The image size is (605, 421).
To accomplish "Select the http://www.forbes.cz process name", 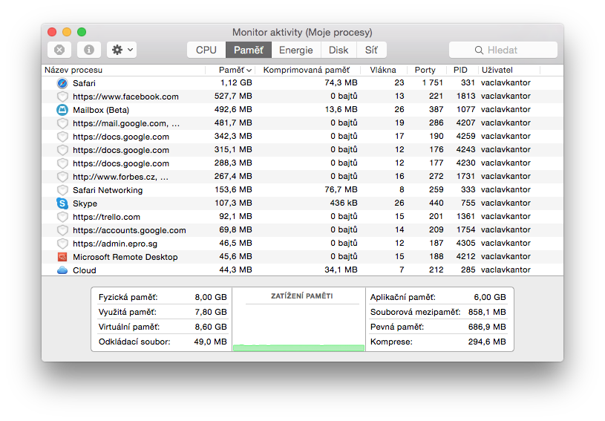I will click(x=120, y=177).
